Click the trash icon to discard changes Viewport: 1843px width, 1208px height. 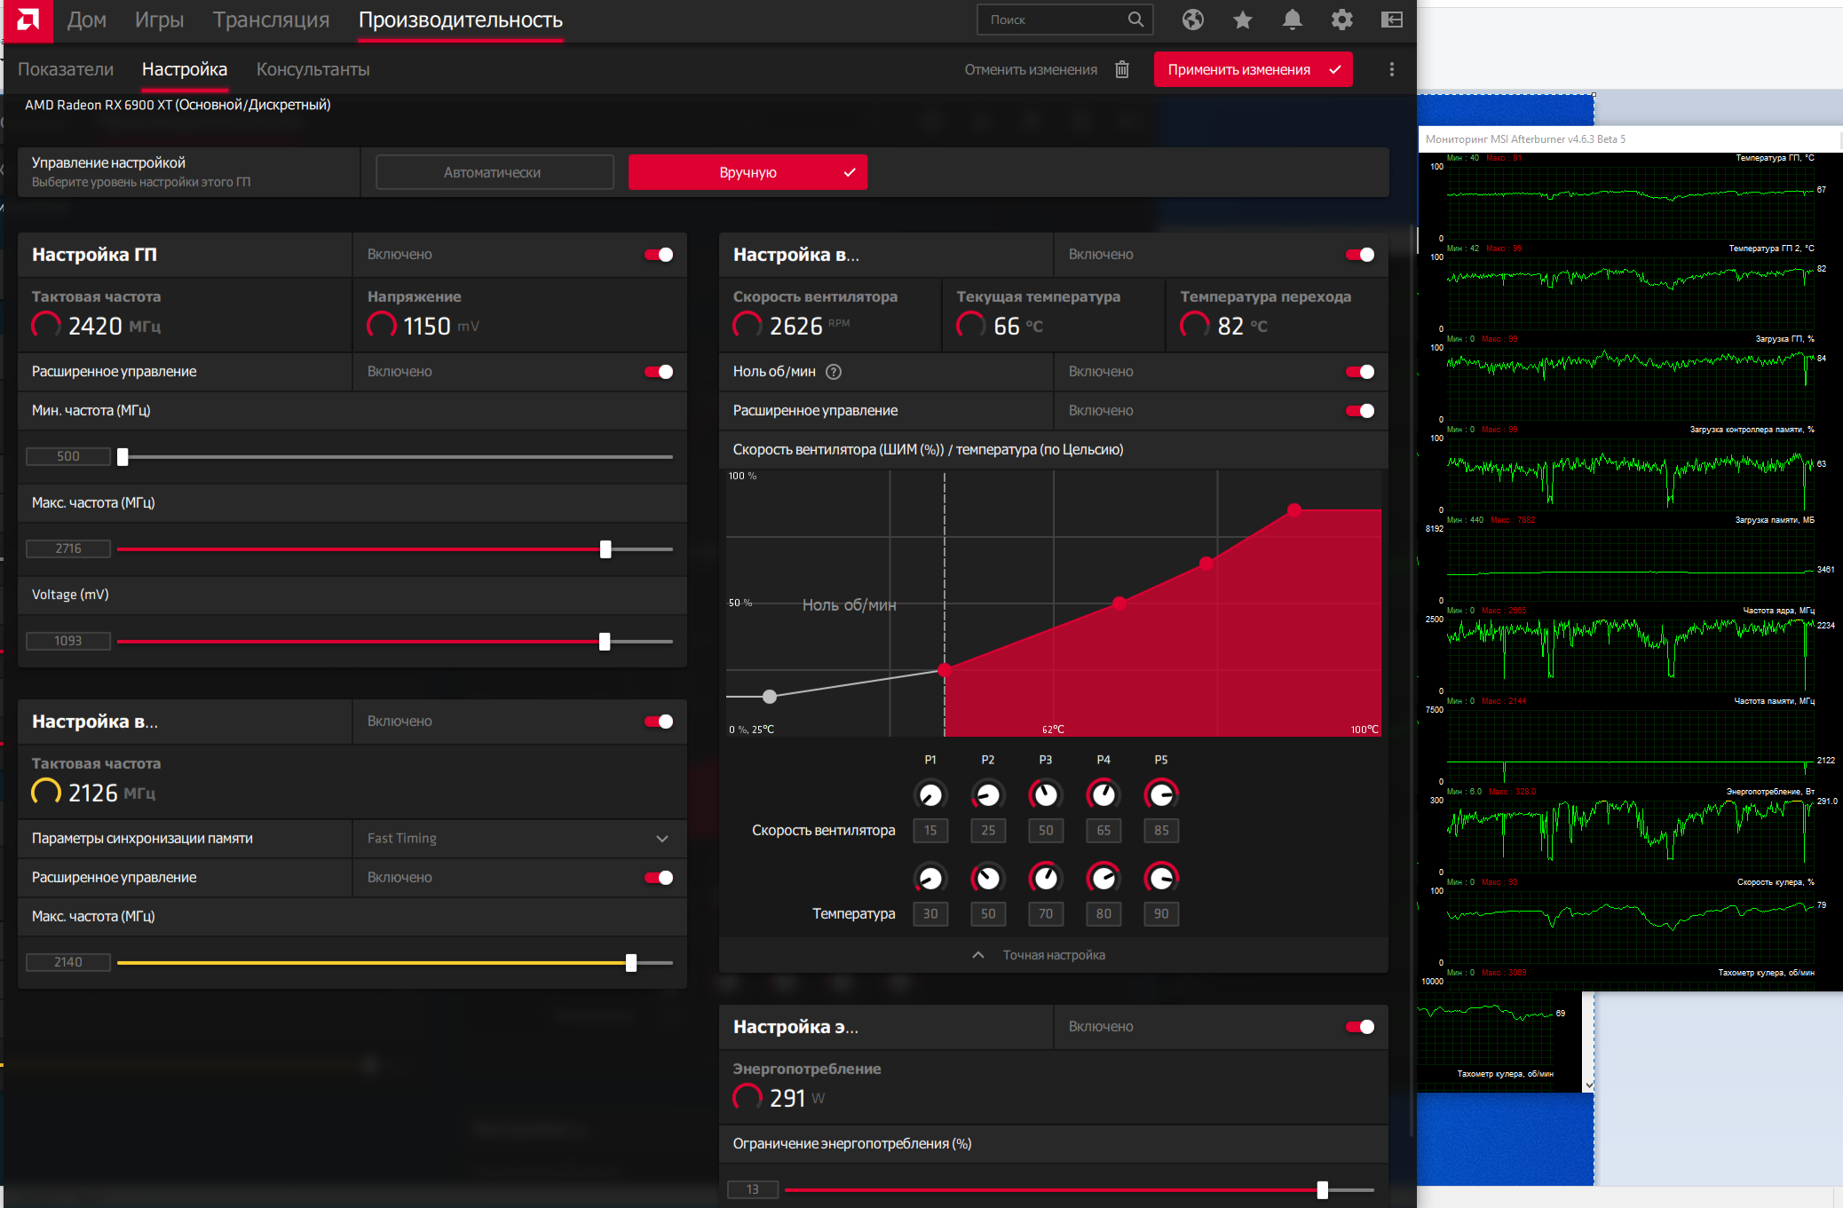(1122, 69)
